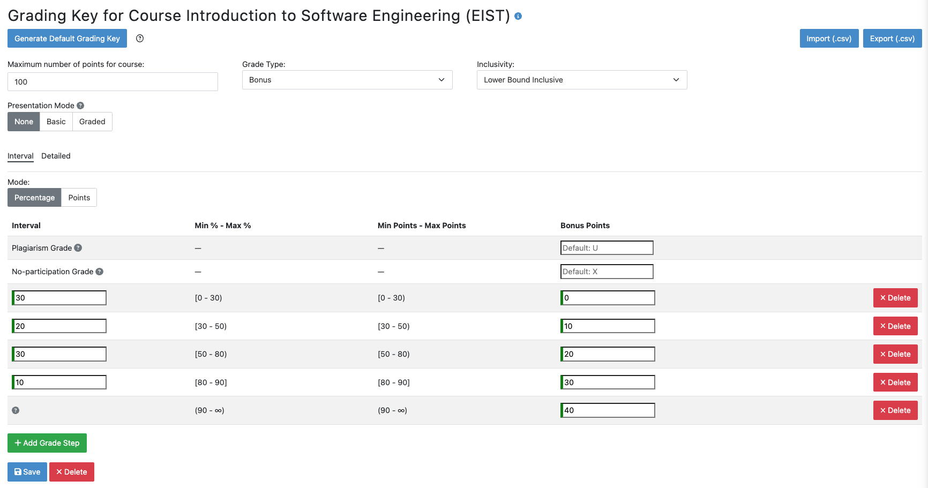Click the No-participation Grade help icon
The image size is (928, 488).
pyautogui.click(x=100, y=272)
